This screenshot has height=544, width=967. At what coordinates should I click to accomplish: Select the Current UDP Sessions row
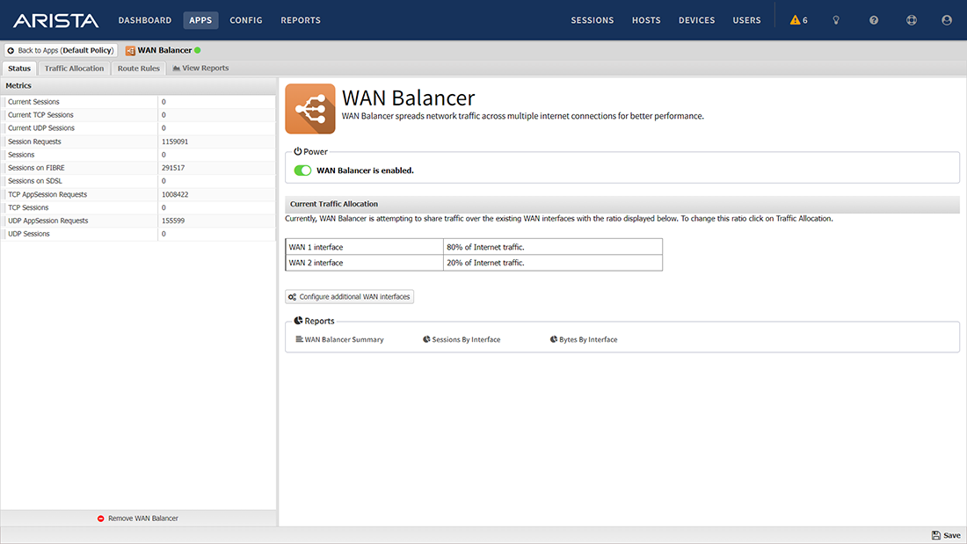138,128
